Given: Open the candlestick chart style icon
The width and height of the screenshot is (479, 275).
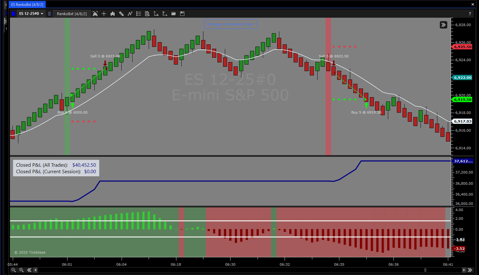Looking at the screenshot, I should (x=113, y=14).
